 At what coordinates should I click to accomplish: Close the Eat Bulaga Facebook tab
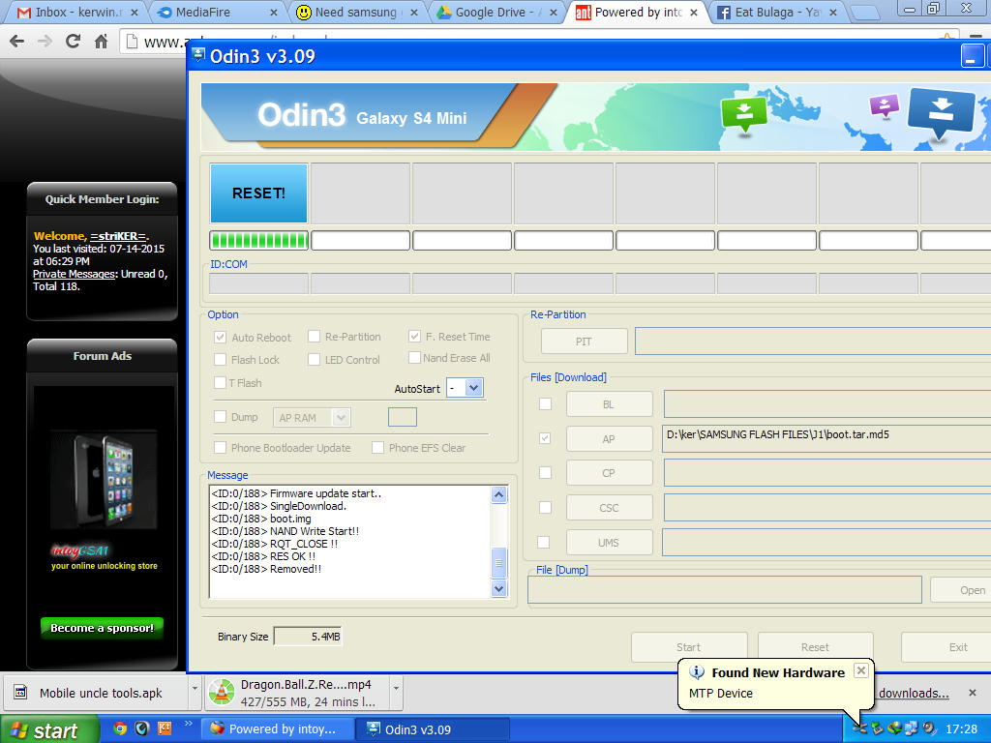833,12
